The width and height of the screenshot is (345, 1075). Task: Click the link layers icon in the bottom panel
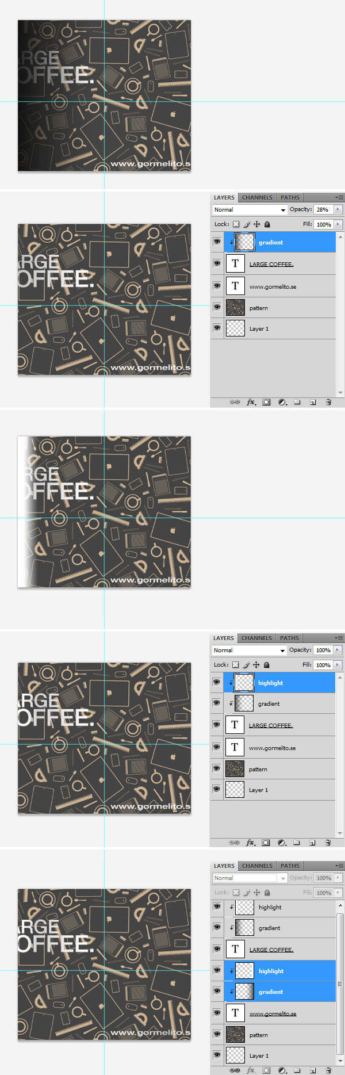(x=235, y=1070)
